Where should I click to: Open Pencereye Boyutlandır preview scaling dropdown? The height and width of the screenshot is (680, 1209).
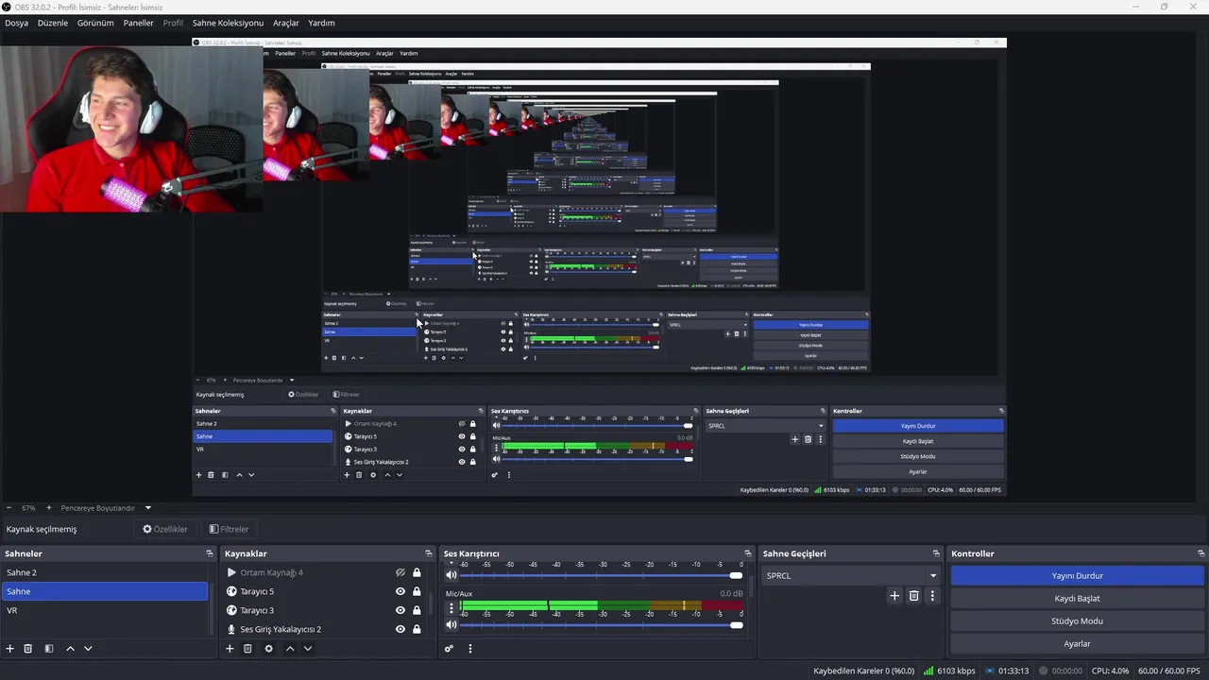pyautogui.click(x=106, y=508)
